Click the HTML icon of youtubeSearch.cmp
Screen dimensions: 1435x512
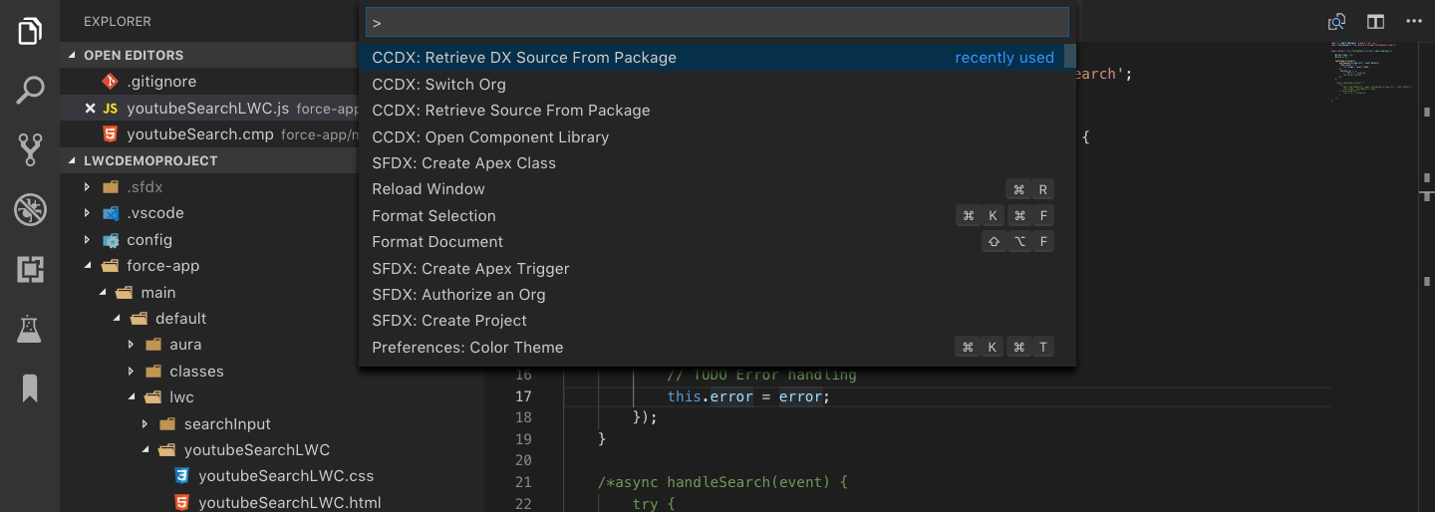coord(110,133)
